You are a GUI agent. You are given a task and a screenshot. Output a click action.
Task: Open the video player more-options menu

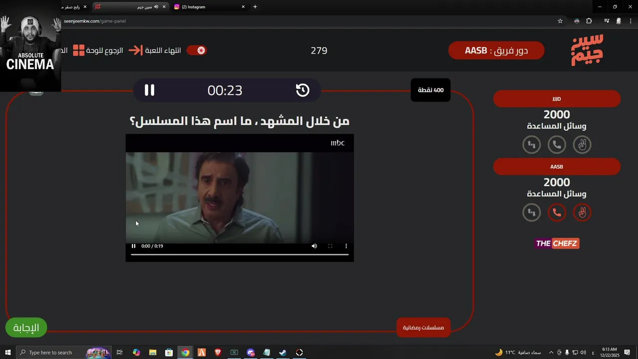coord(346,246)
